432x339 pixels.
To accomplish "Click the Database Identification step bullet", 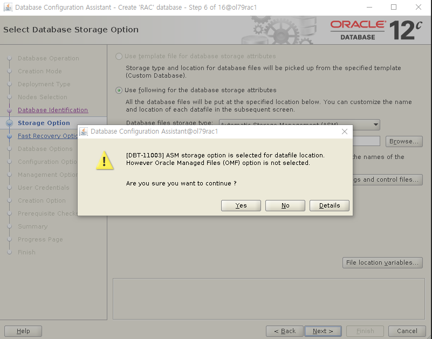I will point(9,110).
